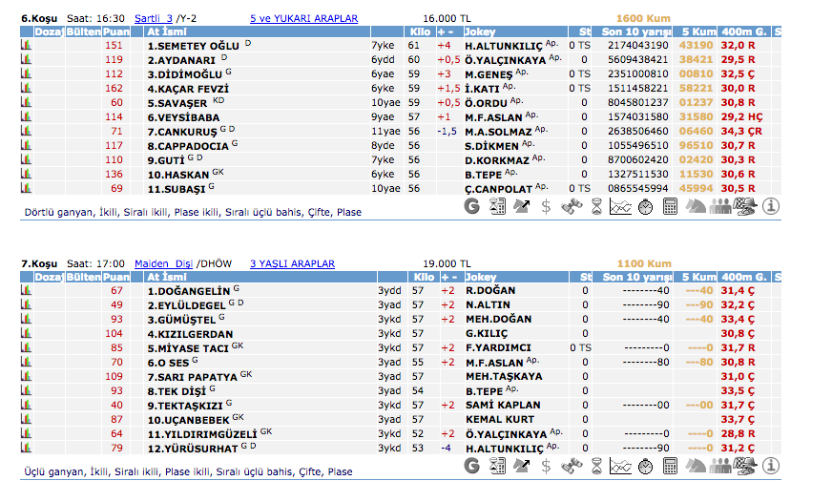
Task: Click bar chart icon beside SEMETEY OĞLU
Action: pyautogui.click(x=26, y=45)
